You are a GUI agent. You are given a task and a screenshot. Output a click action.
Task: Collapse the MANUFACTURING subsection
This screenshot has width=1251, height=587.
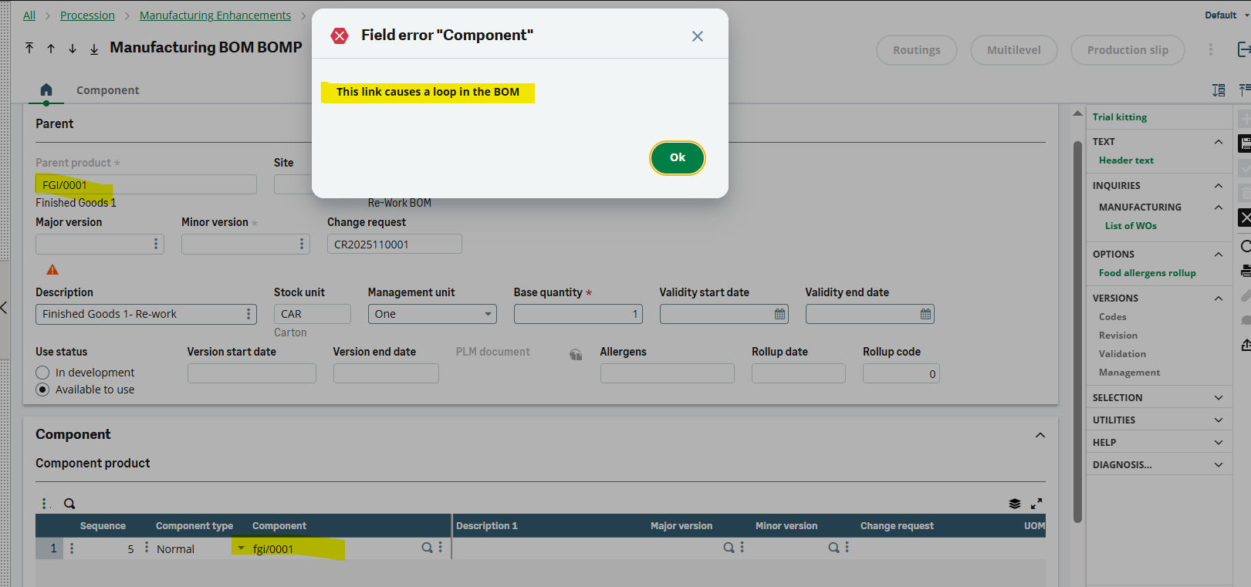click(x=1219, y=207)
